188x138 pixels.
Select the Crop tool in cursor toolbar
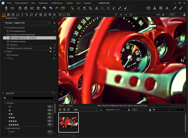tap(91, 8)
